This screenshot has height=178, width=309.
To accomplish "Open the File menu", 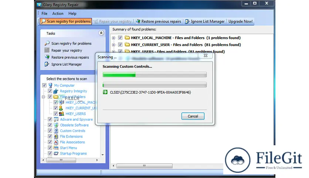I will click(x=44, y=13).
